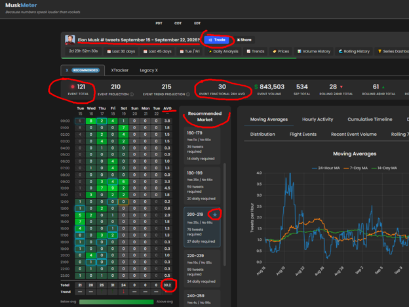Click the chart icon beside Trends
This screenshot has height=307, width=409.
point(248,52)
